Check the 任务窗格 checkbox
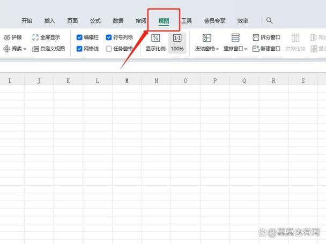 point(109,49)
